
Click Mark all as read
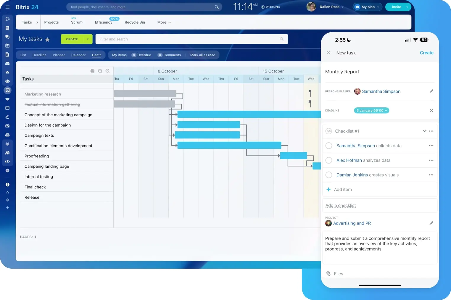(202, 55)
